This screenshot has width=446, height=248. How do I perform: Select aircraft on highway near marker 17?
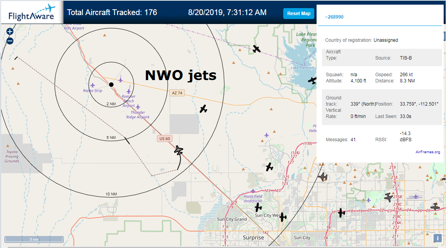[x=341, y=212]
